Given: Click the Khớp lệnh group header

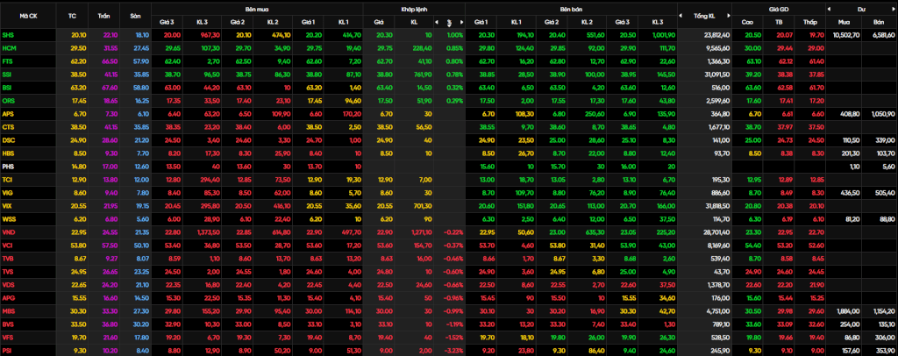Looking at the screenshot, I should (414, 9).
